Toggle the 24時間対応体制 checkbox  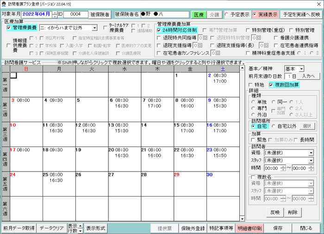[159, 31]
